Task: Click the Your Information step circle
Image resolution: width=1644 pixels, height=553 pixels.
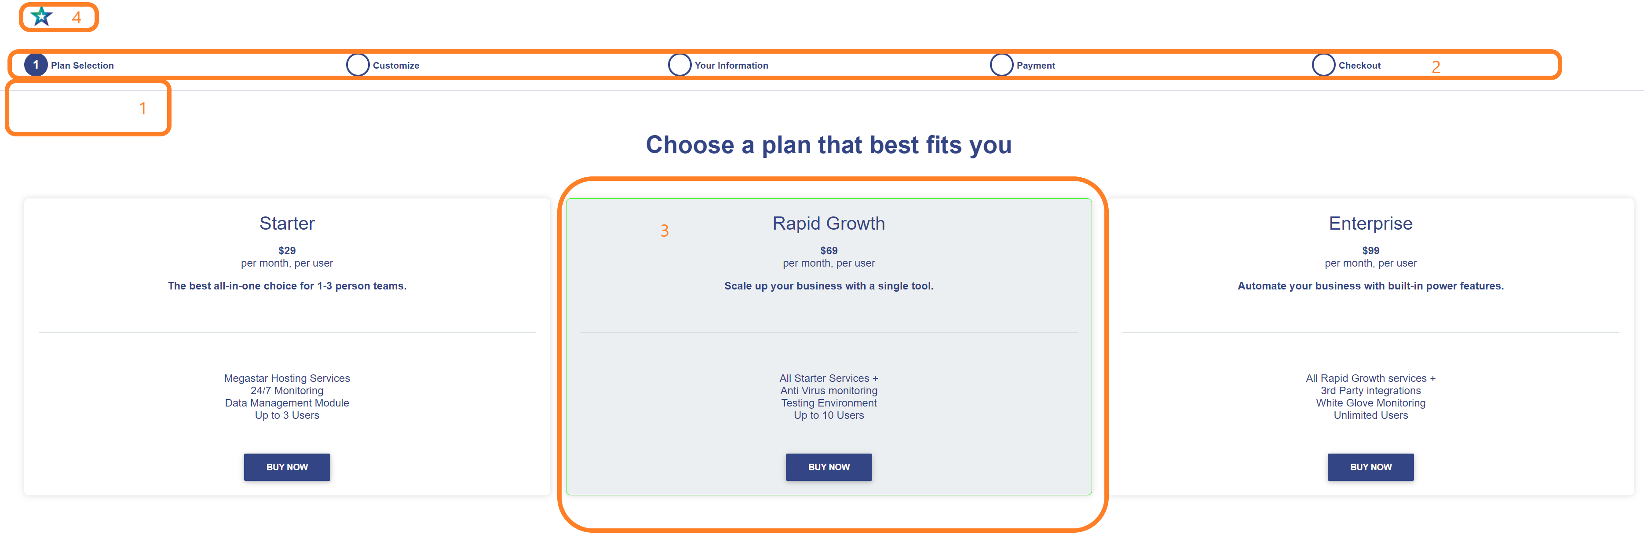Action: (680, 65)
